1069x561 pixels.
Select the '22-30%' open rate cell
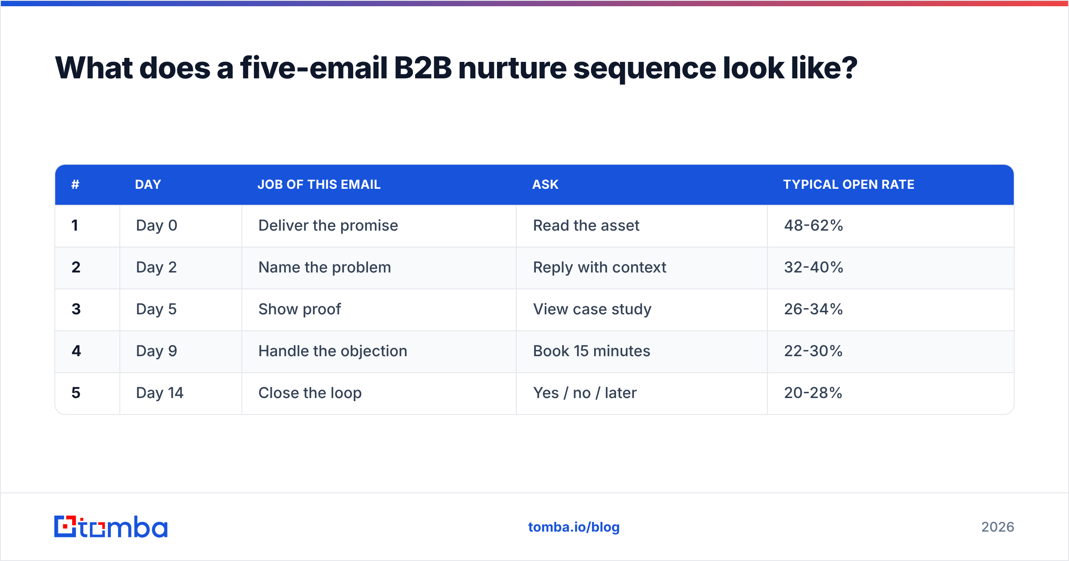click(x=891, y=351)
